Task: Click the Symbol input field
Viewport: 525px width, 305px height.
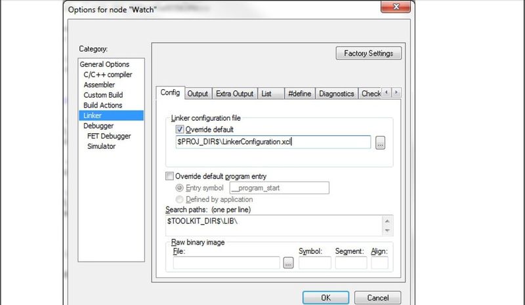Action: 315,263
